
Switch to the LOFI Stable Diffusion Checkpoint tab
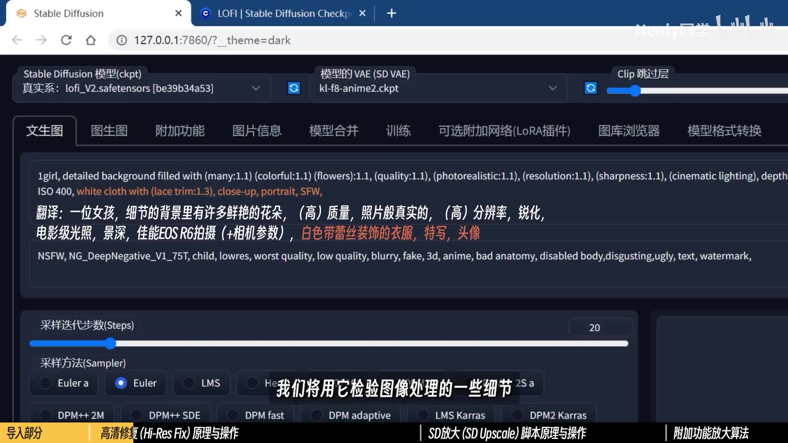coord(283,14)
